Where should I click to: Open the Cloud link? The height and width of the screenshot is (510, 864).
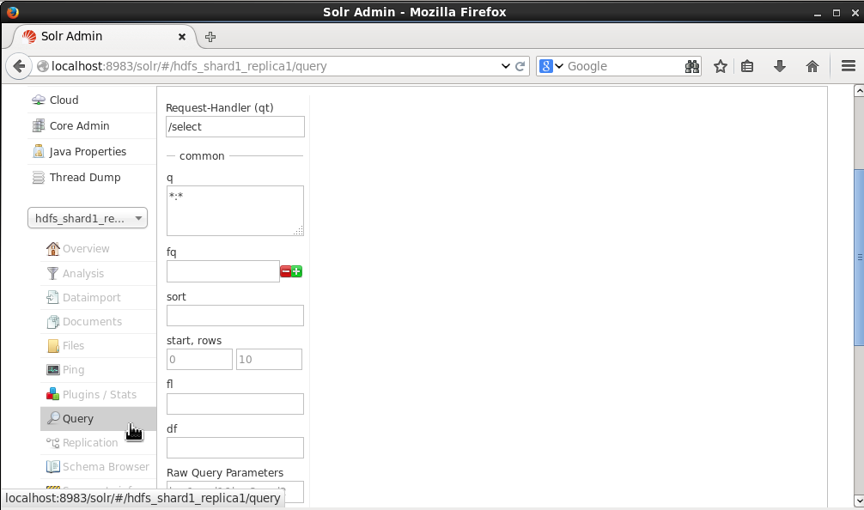[64, 100]
